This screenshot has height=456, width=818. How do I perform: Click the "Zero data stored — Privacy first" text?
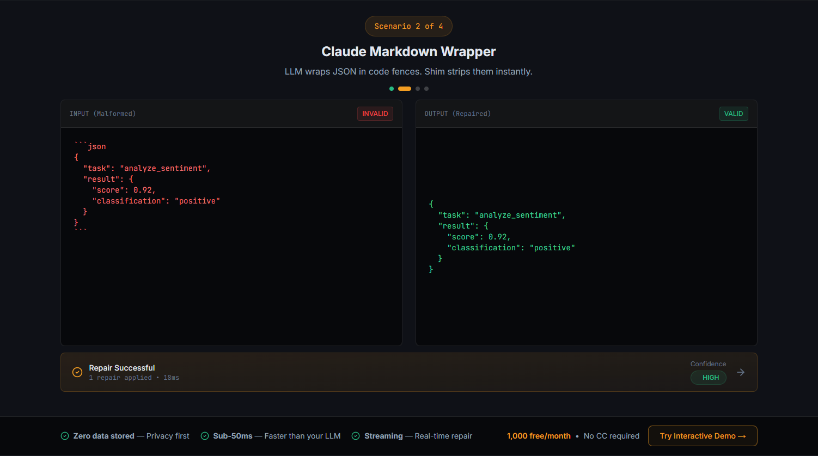tap(131, 436)
